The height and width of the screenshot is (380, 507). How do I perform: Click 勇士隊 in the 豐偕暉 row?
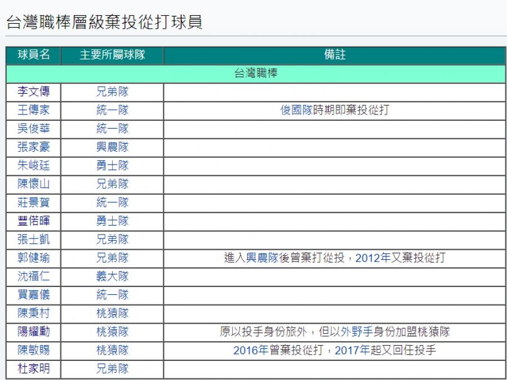coord(112,221)
